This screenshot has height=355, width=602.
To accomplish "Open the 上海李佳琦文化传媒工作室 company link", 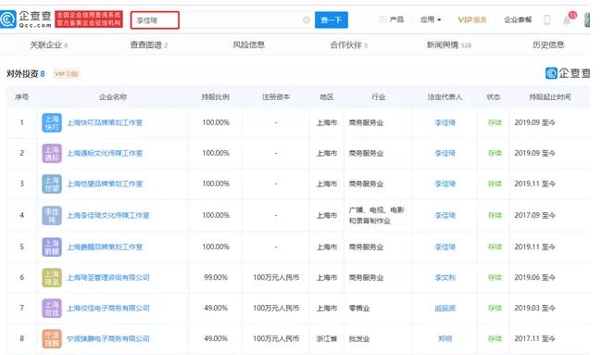I will pos(108,215).
